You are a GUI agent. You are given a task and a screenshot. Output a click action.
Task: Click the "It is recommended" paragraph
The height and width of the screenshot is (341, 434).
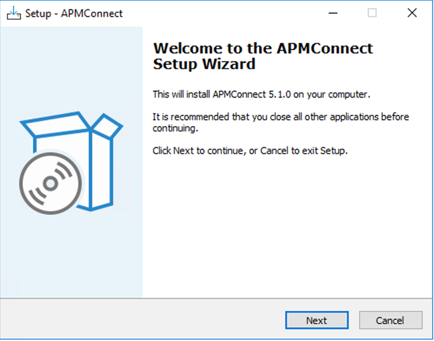pos(281,122)
